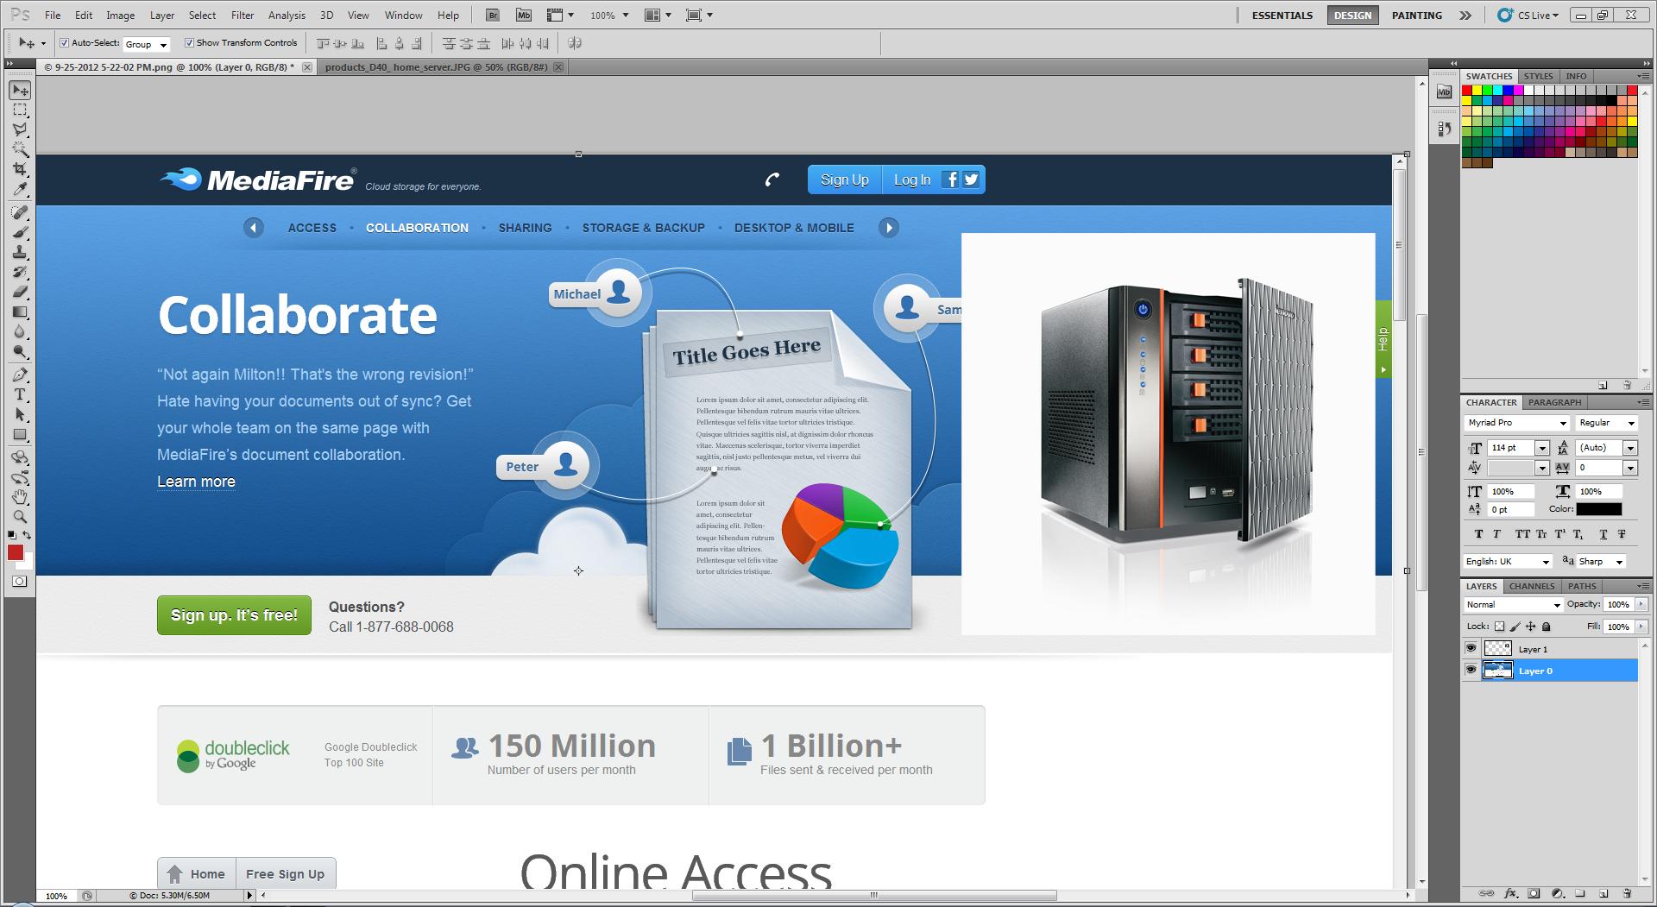Viewport: 1657px width, 907px height.
Task: Open the CS Live menu button
Action: [1529, 15]
